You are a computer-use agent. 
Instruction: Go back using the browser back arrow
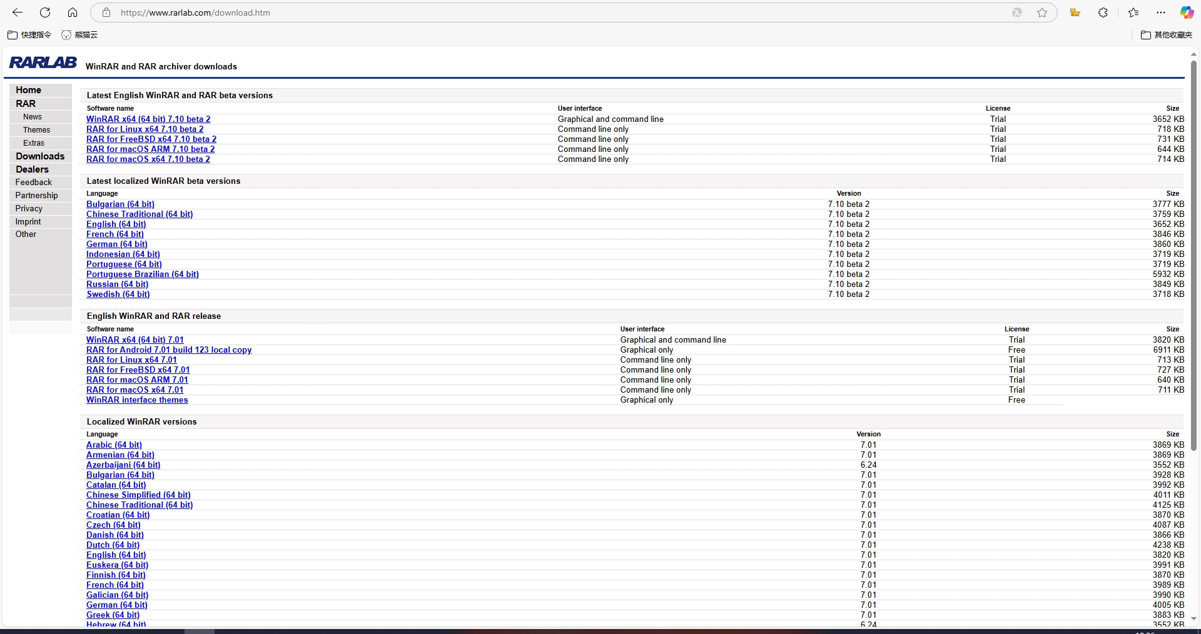pyautogui.click(x=18, y=13)
